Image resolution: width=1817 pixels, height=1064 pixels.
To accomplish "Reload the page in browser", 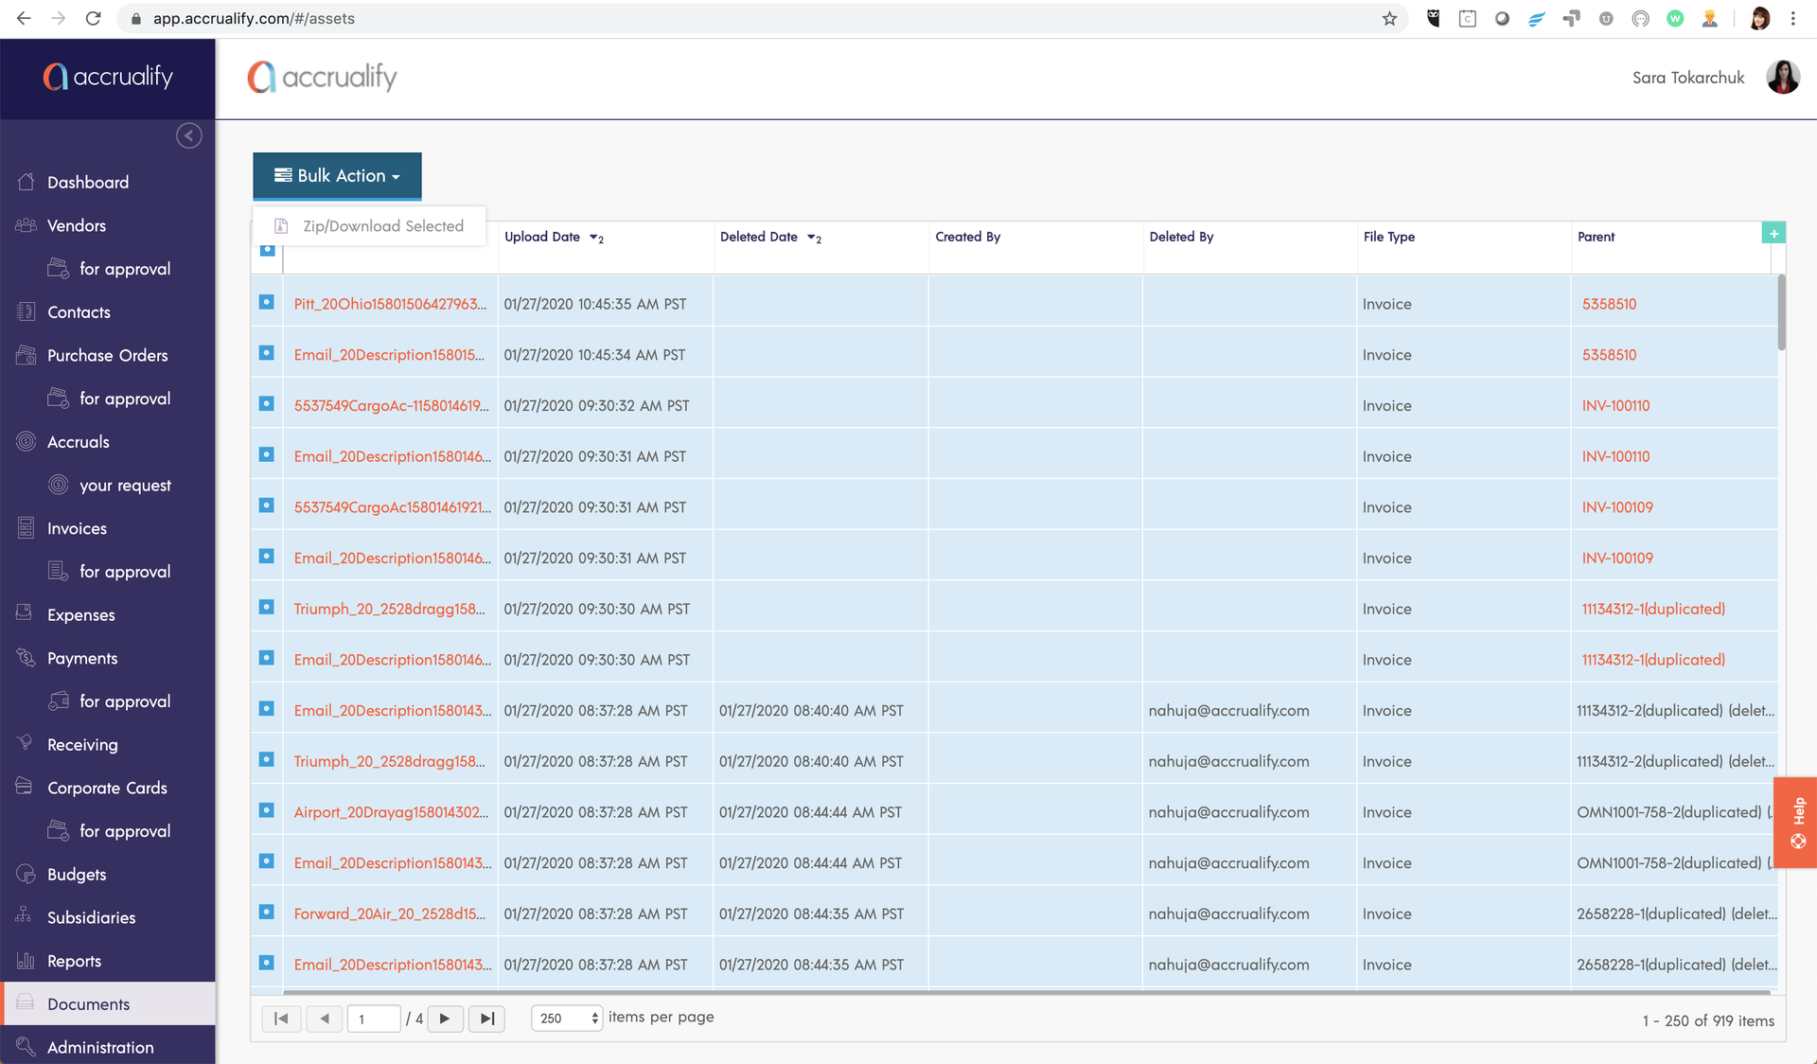I will click(x=93, y=19).
